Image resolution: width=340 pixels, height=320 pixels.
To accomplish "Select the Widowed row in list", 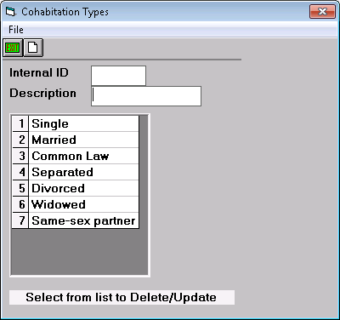I will [x=84, y=204].
